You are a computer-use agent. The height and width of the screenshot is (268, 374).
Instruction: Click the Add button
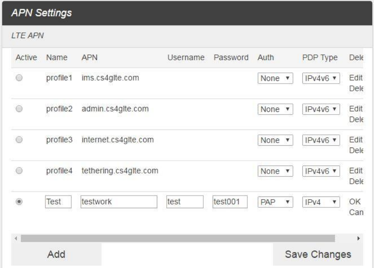coord(56,254)
